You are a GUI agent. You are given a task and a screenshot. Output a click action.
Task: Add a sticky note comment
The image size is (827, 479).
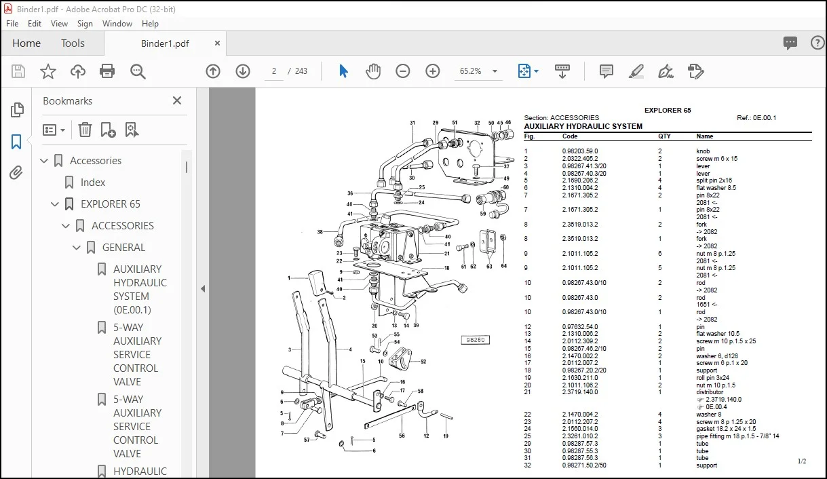tap(607, 71)
